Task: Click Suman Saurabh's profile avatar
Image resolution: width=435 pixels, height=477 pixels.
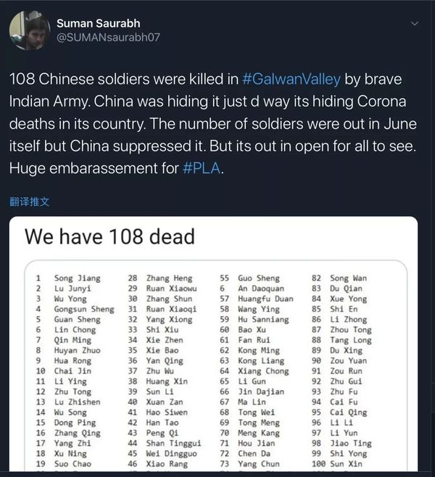Action: pos(27,29)
